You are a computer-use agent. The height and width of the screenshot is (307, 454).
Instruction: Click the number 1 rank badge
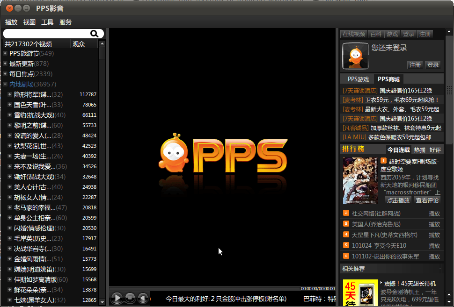pos(383,161)
